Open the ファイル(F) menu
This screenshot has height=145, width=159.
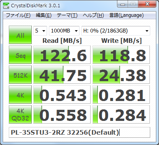click(x=18, y=15)
